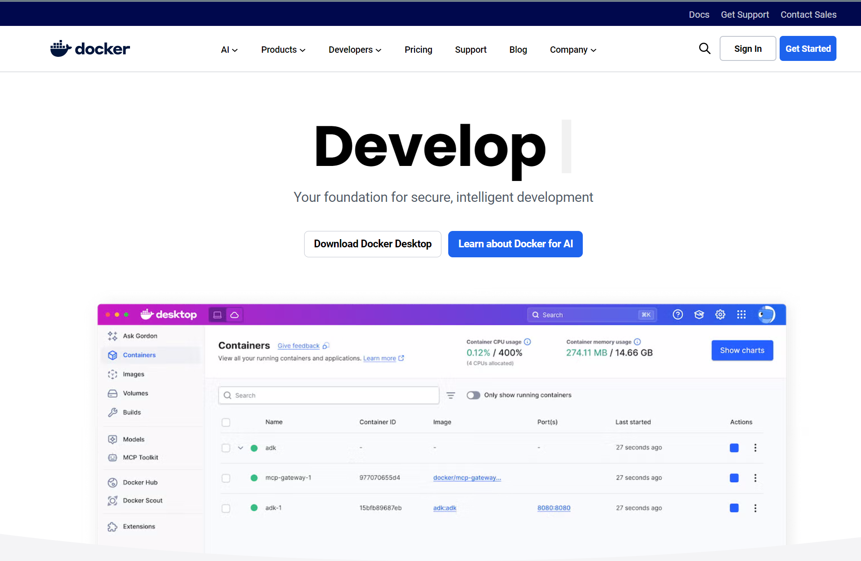Click the Show charts button
Viewport: 861px width, 561px height.
tap(742, 351)
